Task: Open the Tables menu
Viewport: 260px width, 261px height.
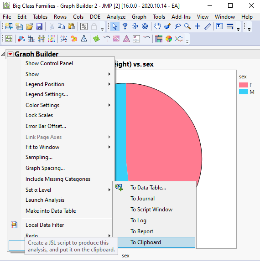Action: pyautogui.click(x=40, y=17)
